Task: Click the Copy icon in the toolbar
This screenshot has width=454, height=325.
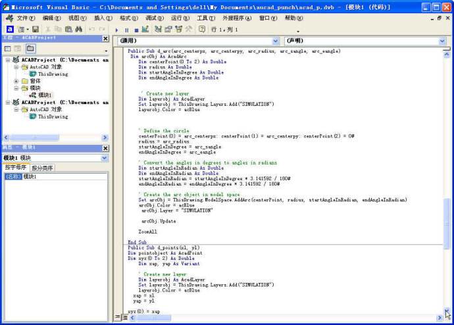Action: tap(58, 29)
